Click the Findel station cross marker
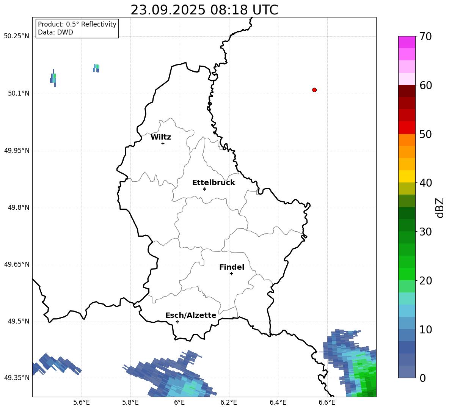The height and width of the screenshot is (410, 449). click(231, 274)
